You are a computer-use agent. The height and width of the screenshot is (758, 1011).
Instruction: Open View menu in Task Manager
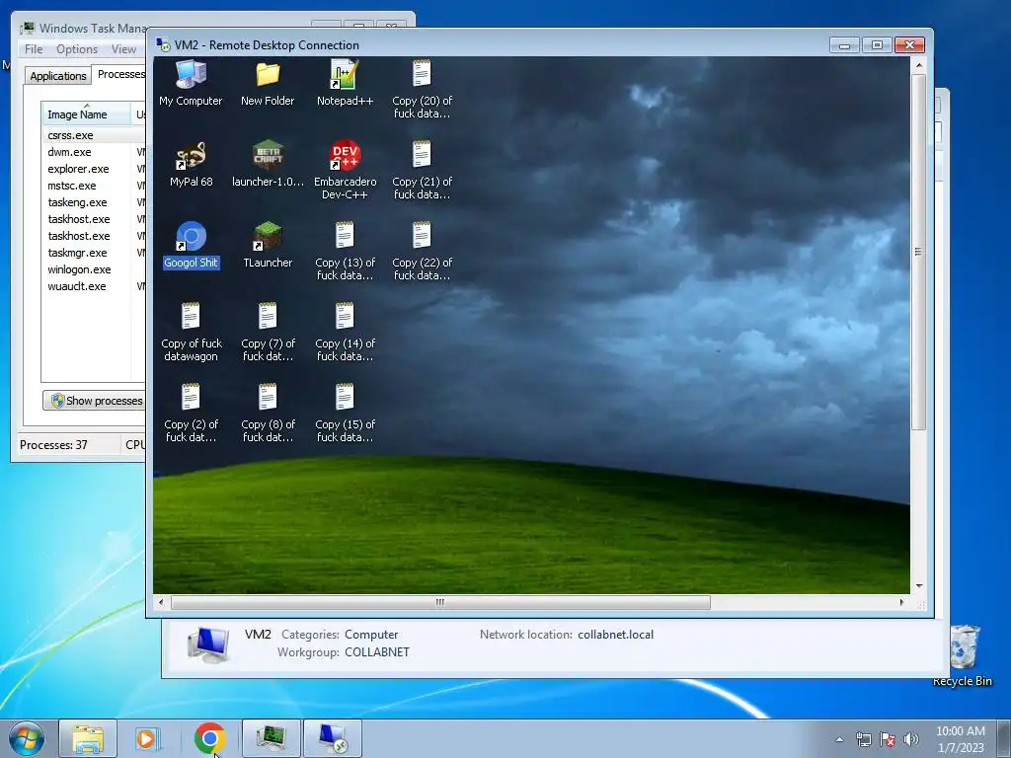[123, 49]
